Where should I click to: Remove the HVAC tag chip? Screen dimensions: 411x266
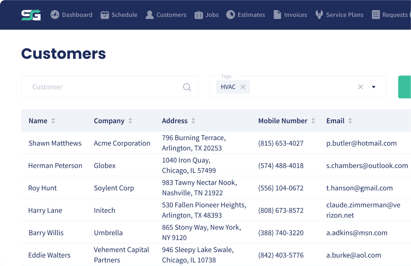pos(243,87)
